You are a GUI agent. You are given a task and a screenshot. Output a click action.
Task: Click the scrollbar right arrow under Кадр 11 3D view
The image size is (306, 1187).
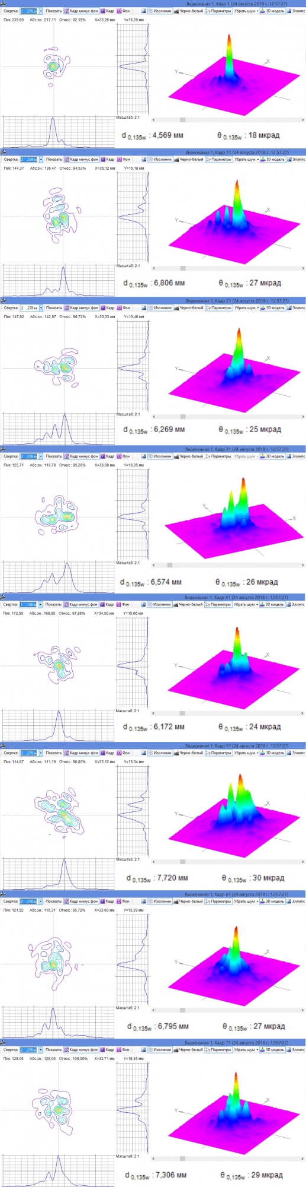point(302,268)
